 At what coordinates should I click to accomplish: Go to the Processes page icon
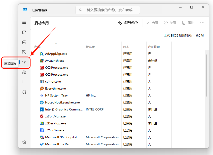pos(24,32)
